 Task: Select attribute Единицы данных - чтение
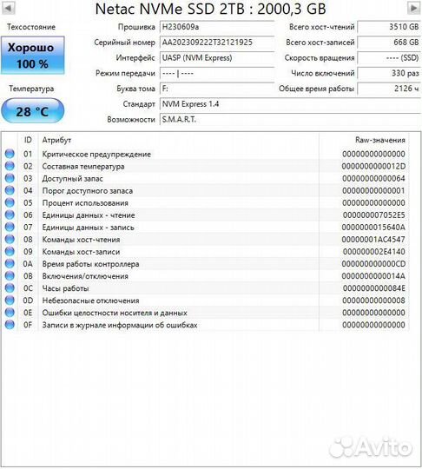89,215
